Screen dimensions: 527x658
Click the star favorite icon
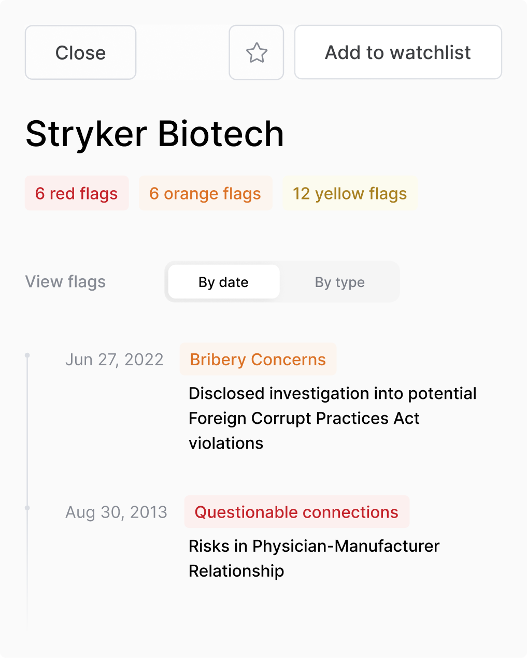tap(257, 53)
